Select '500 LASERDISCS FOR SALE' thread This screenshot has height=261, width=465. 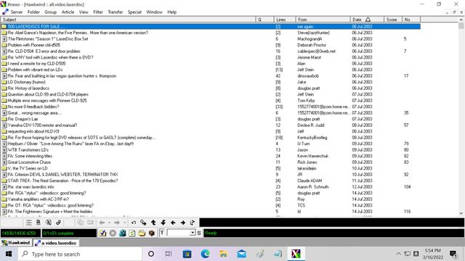click(x=211, y=26)
